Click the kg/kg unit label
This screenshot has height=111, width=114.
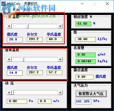(103, 61)
